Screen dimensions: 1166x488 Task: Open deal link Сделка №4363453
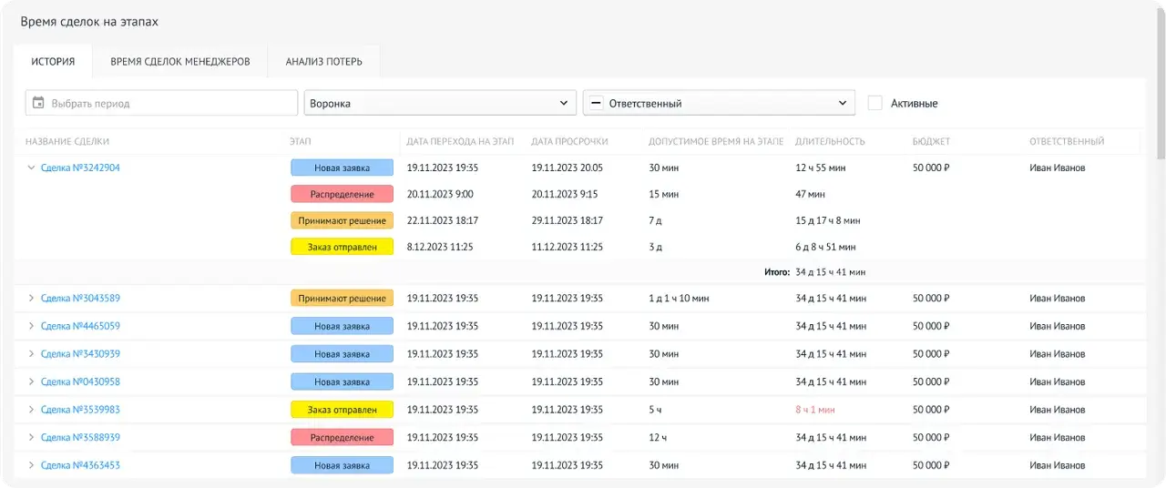pos(80,465)
